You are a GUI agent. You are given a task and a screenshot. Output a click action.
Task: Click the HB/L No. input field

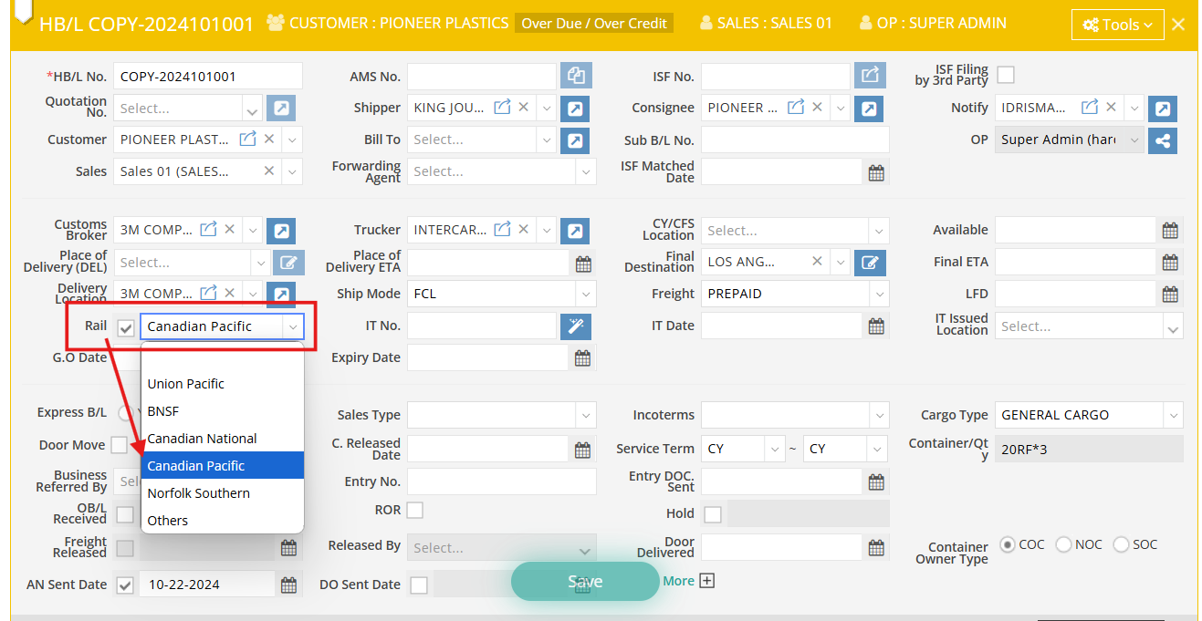pyautogui.click(x=207, y=77)
